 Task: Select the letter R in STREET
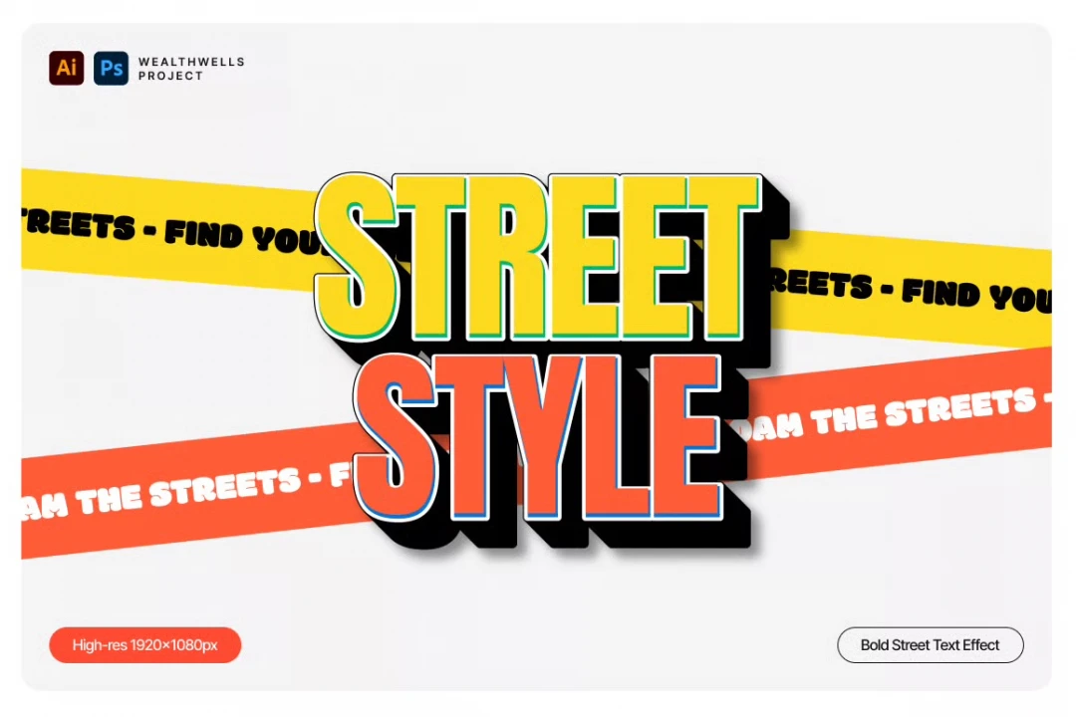(x=506, y=257)
